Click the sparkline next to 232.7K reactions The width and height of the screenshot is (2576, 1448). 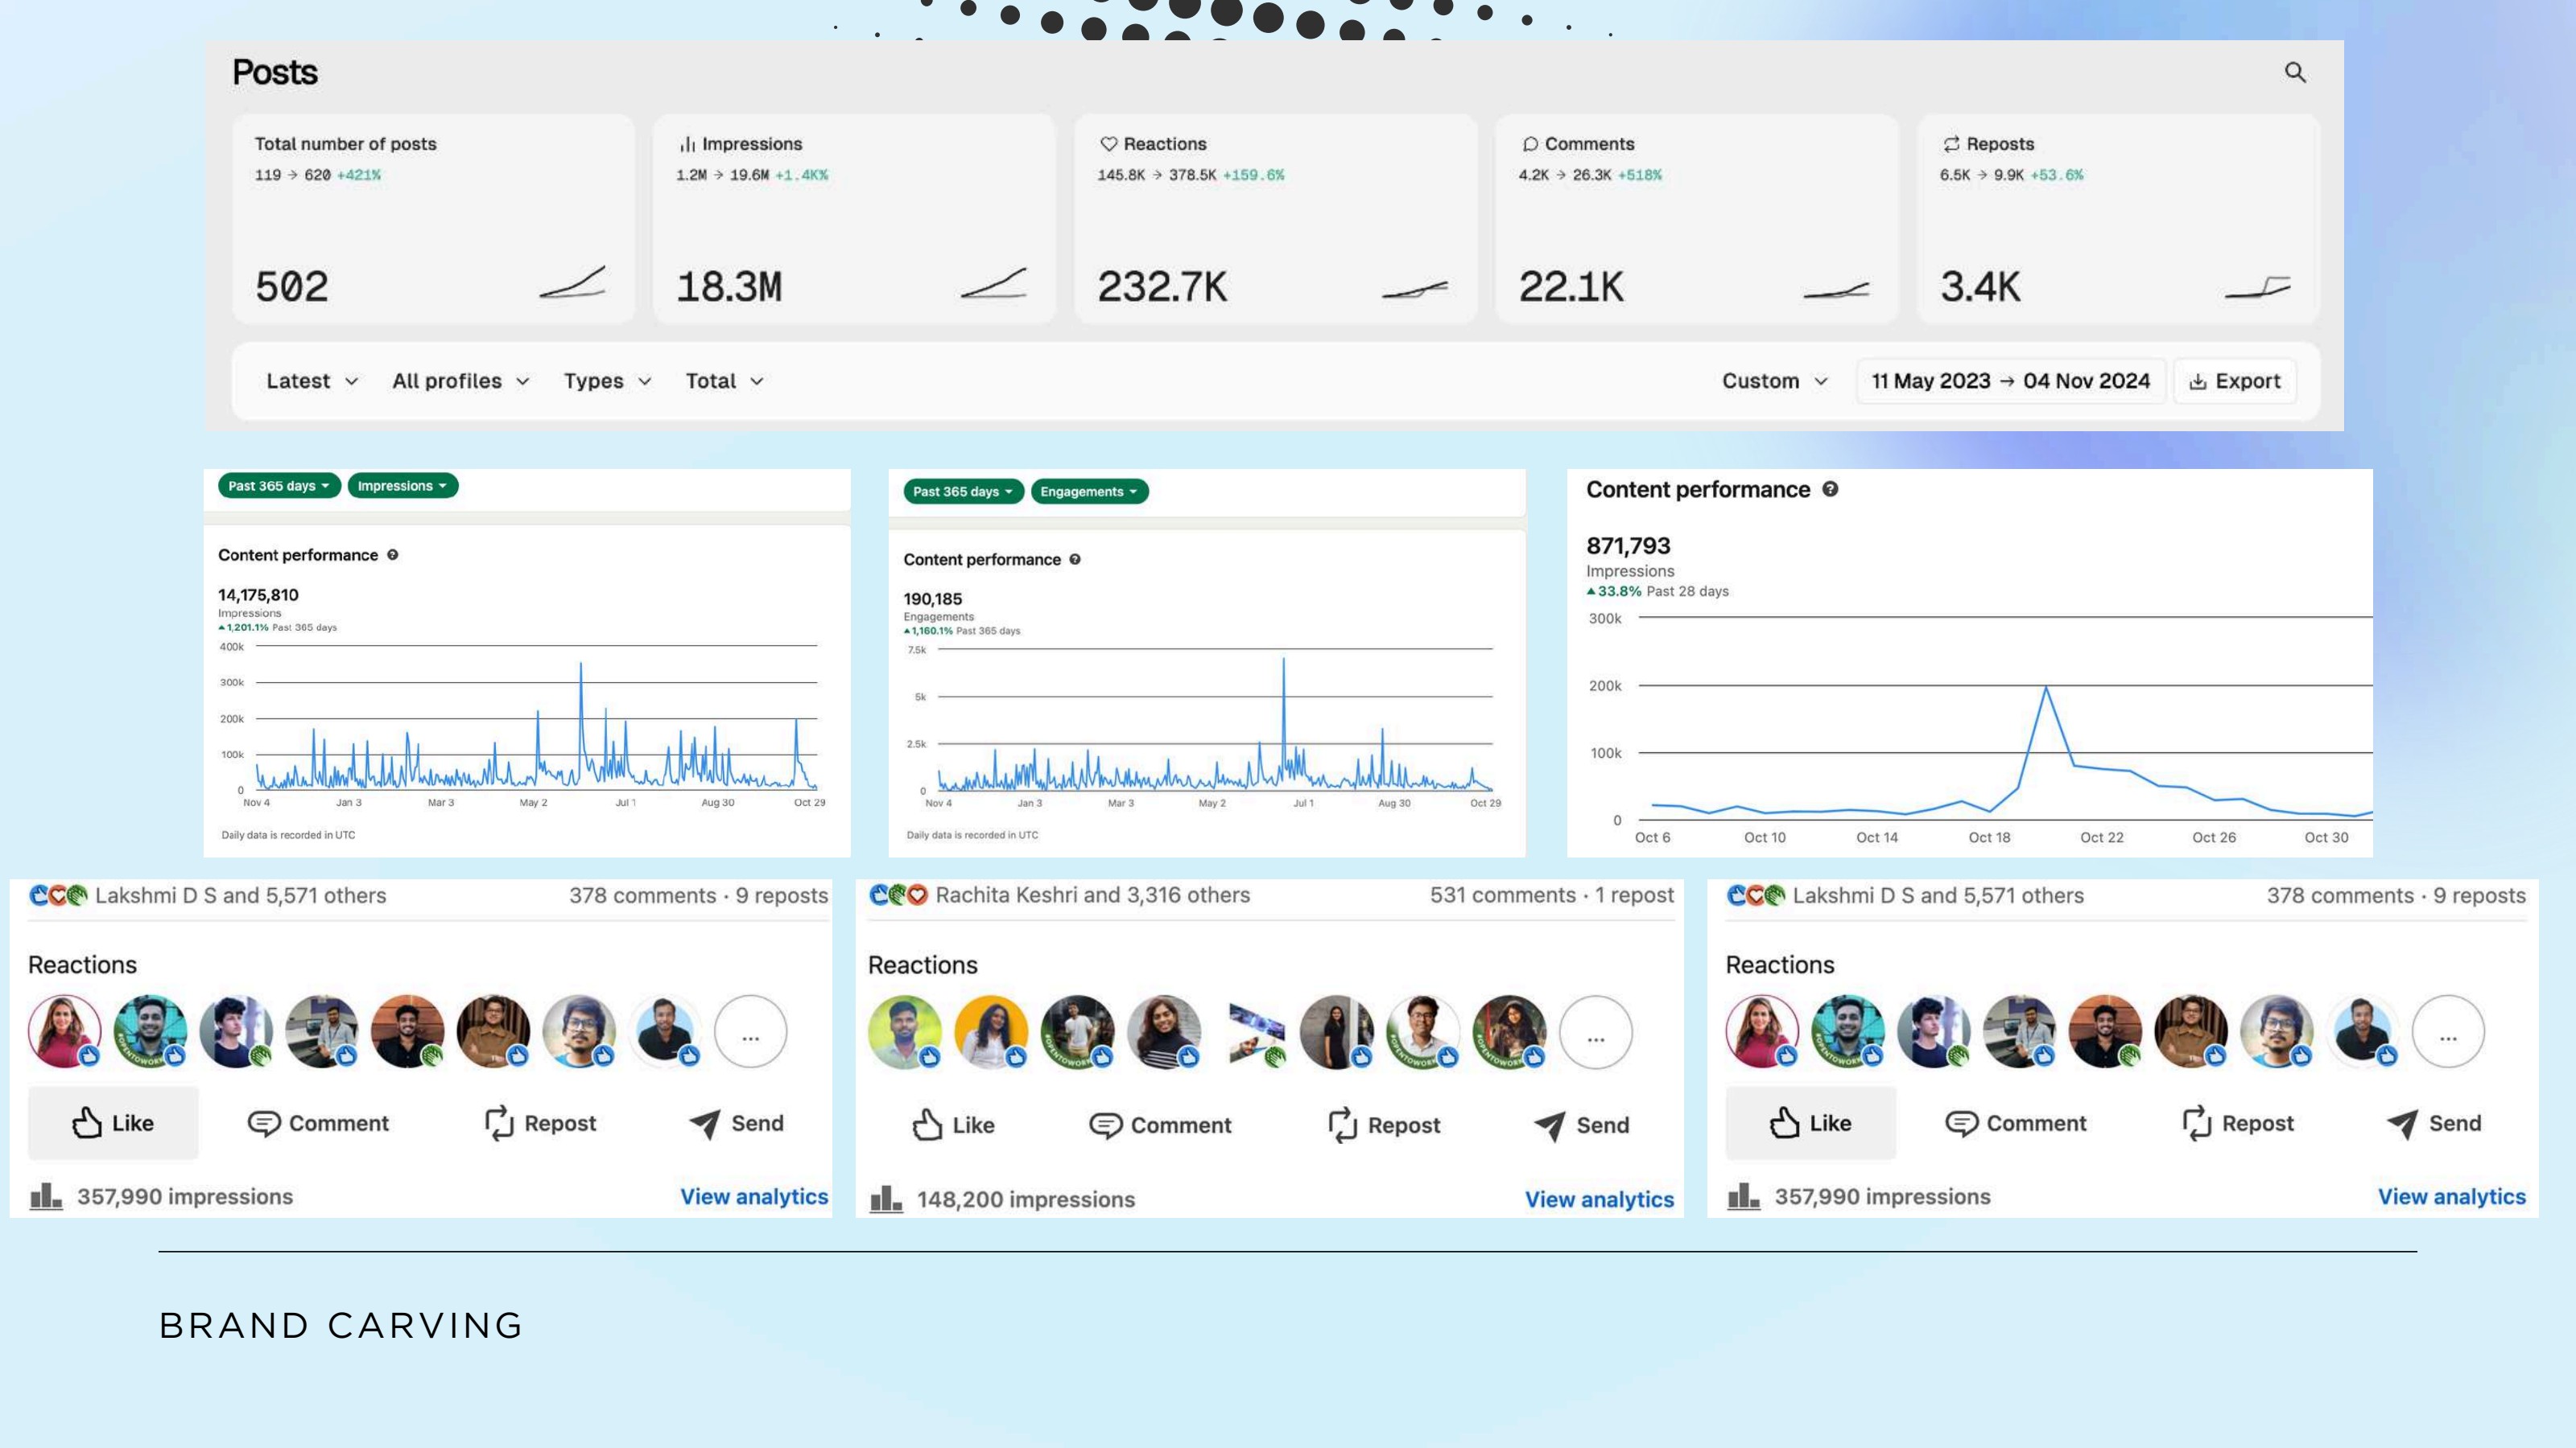pyautogui.click(x=1415, y=290)
